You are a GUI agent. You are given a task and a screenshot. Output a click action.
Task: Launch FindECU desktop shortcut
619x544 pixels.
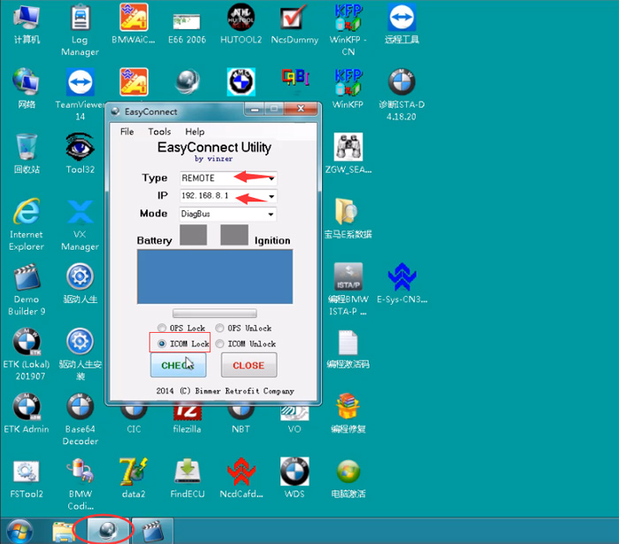click(187, 478)
